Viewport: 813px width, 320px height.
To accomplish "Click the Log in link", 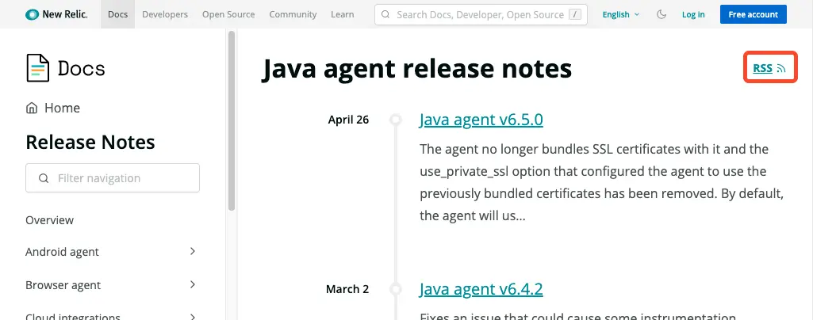I will pos(693,14).
